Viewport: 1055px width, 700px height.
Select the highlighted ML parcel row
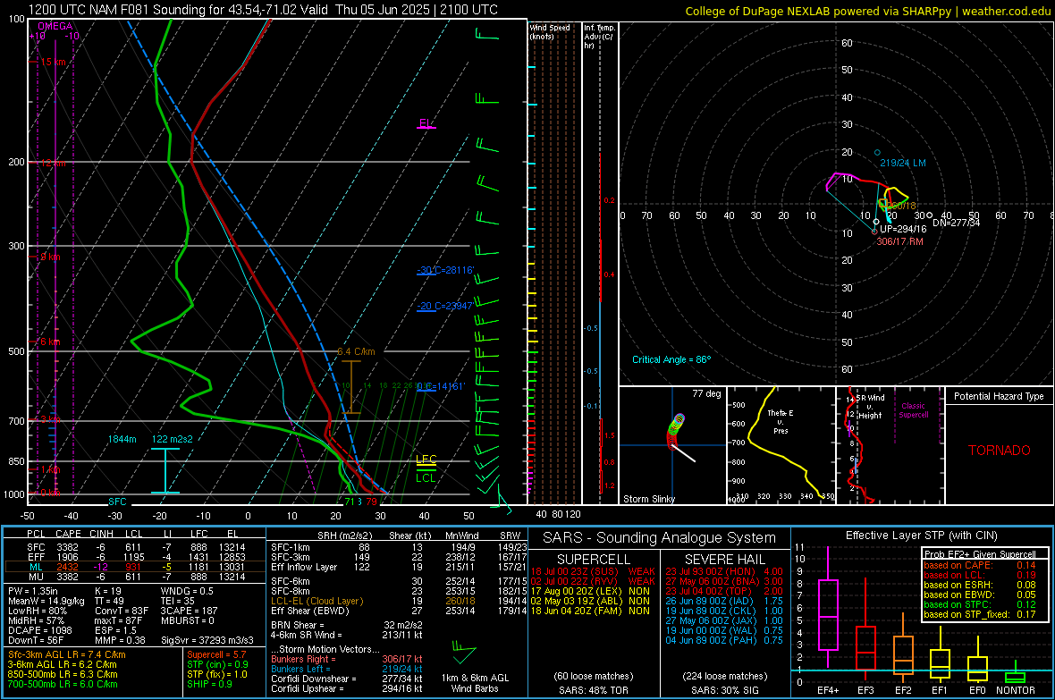point(135,568)
